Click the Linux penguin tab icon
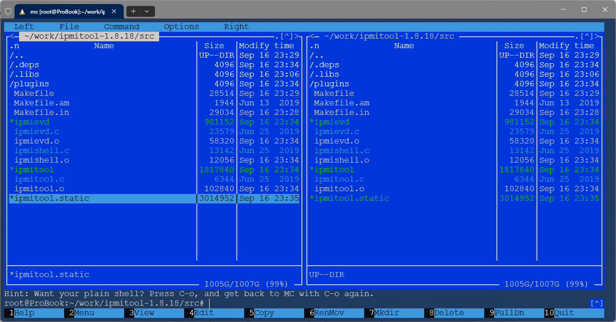 [22, 10]
